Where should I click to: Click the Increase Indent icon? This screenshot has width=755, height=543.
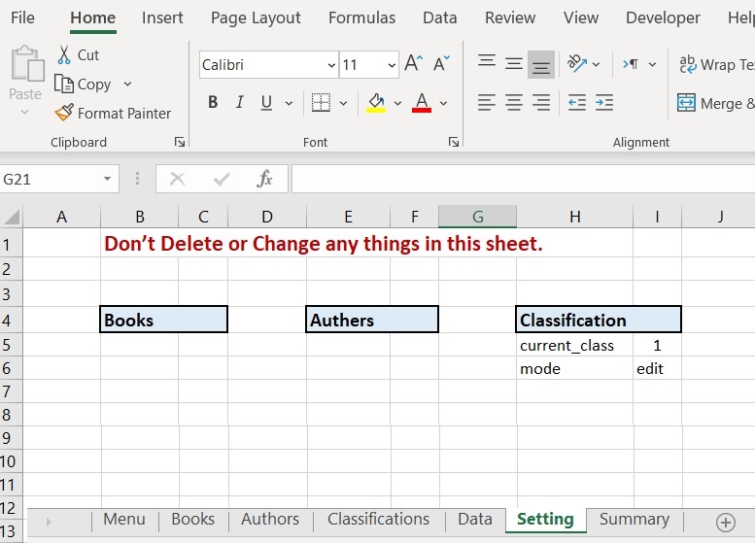(604, 103)
